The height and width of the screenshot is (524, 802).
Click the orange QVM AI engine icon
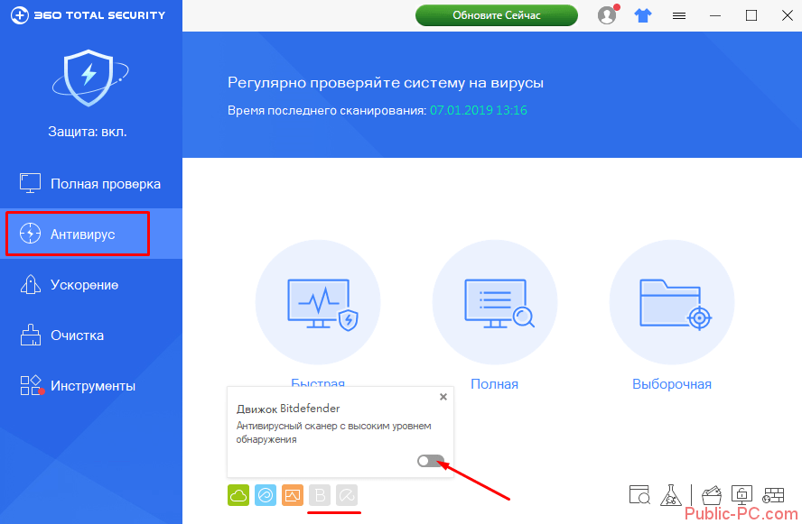point(293,495)
